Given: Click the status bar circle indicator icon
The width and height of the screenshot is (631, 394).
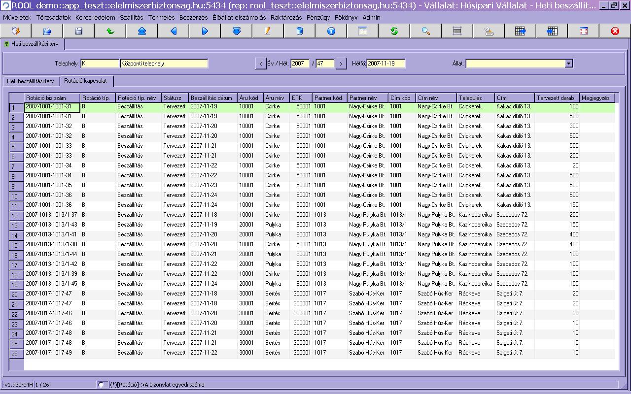Looking at the screenshot, I should [x=101, y=385].
